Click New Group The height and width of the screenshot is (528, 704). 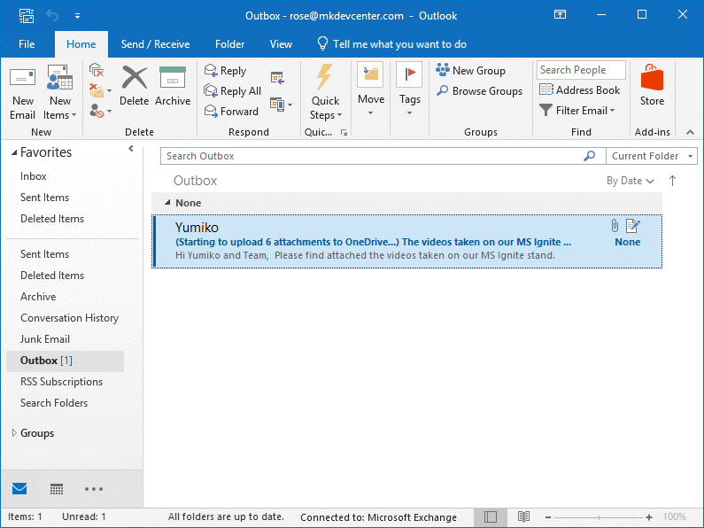[470, 71]
